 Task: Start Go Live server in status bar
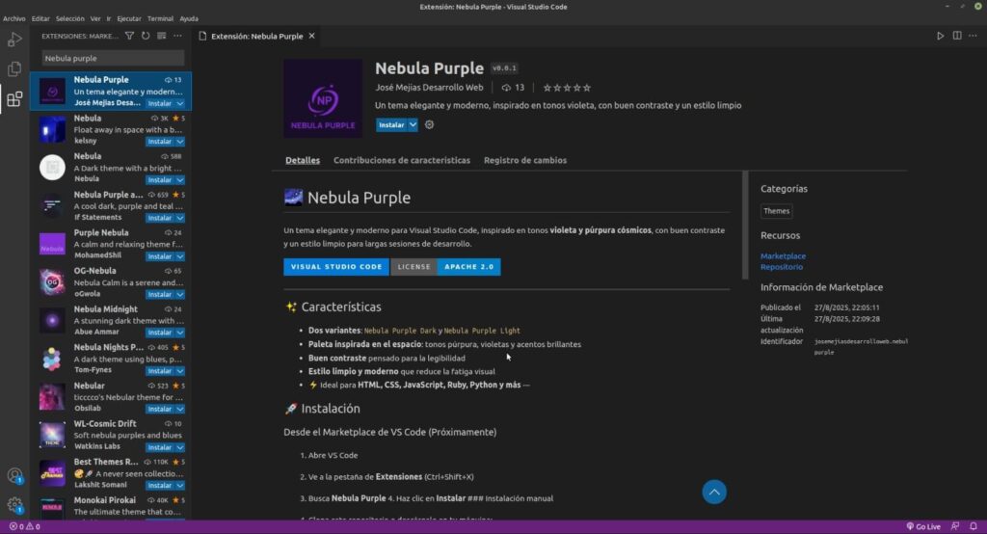[923, 526]
